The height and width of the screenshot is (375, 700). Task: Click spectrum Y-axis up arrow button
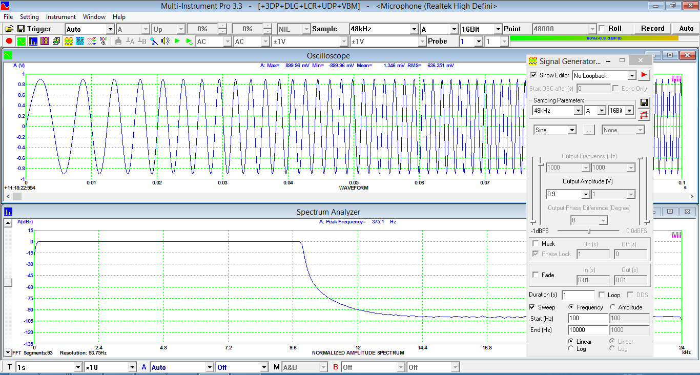[8, 223]
